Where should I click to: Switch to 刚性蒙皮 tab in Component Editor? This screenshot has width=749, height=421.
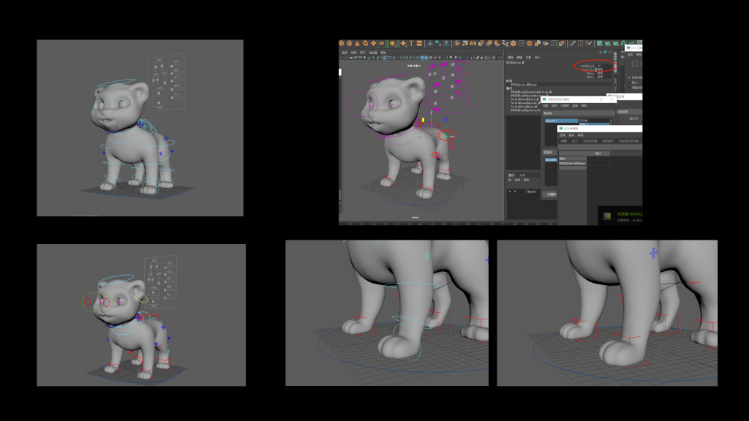pyautogui.click(x=608, y=141)
